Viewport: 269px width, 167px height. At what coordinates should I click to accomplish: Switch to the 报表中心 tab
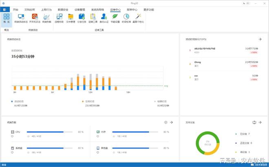click(x=132, y=9)
